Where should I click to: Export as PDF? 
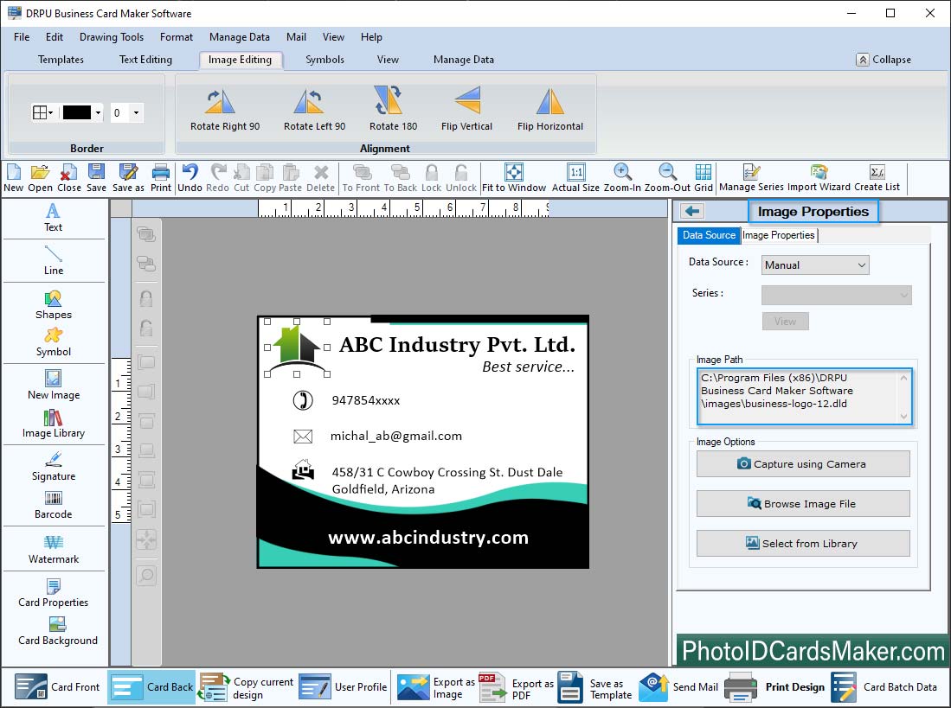517,687
